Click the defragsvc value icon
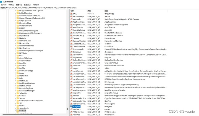The height and width of the screenshot is (116, 199). 71,52
